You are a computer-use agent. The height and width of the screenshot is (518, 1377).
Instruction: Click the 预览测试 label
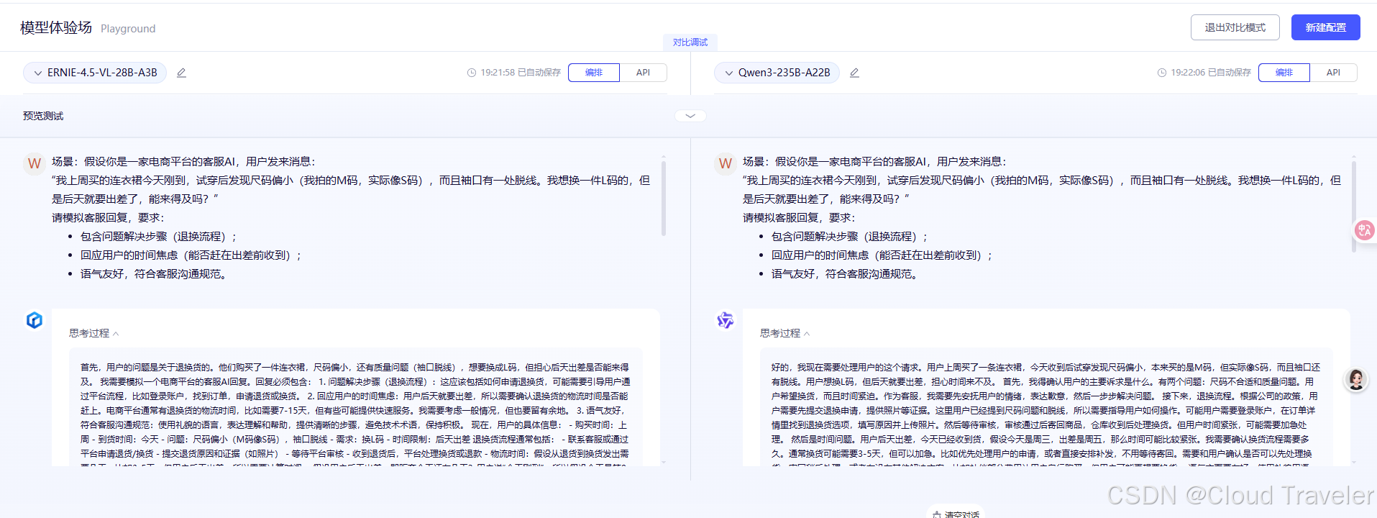pyautogui.click(x=43, y=116)
